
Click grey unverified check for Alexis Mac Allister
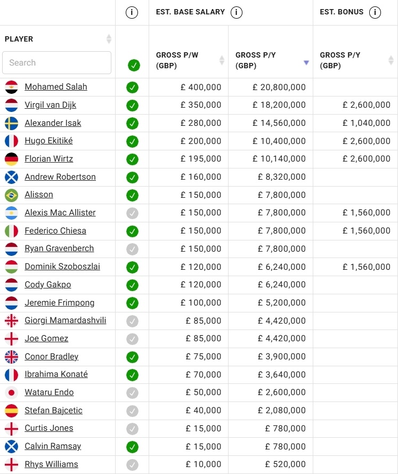[132, 213]
